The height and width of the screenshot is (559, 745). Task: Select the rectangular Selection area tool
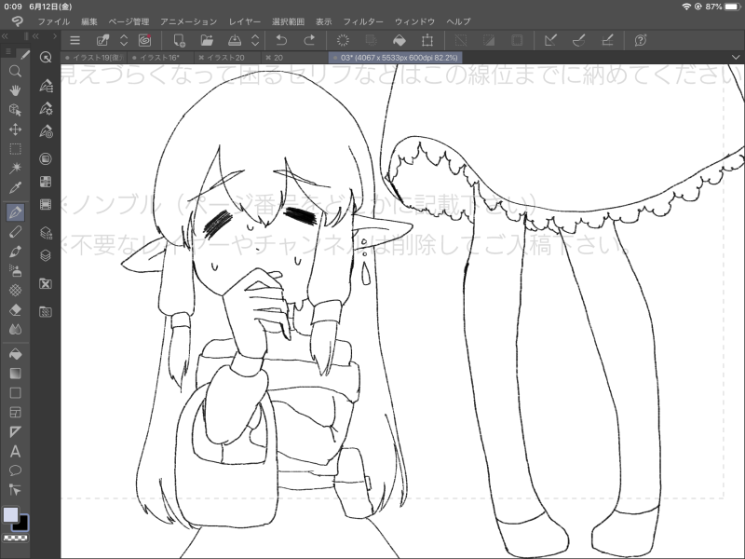(x=15, y=149)
